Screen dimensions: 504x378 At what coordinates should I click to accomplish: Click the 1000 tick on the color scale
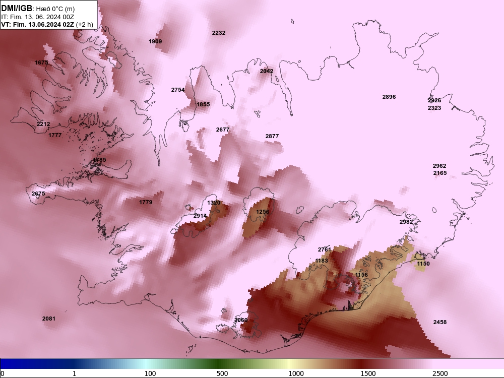coord(296,373)
